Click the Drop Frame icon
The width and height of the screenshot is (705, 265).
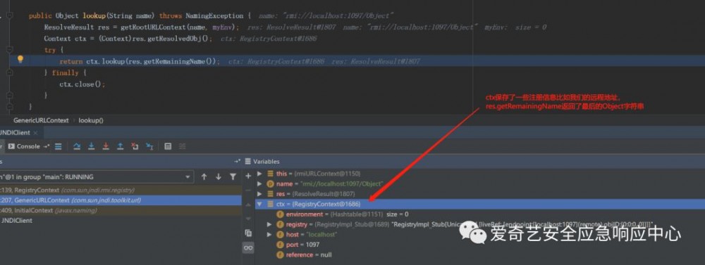coord(135,147)
